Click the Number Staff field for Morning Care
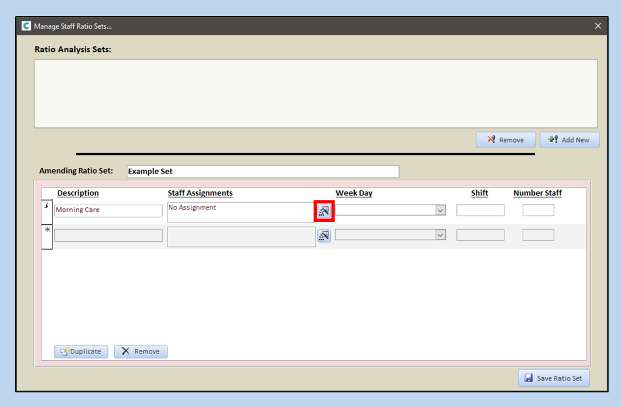The width and height of the screenshot is (622, 407). click(x=538, y=210)
